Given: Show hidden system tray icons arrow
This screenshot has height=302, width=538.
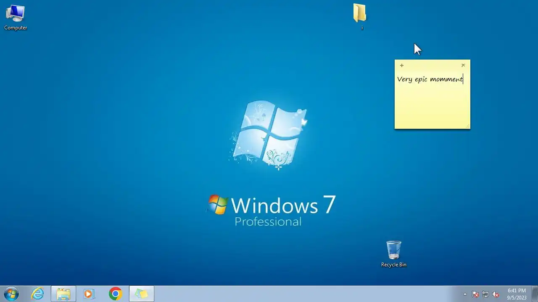Looking at the screenshot, I should [x=465, y=294].
